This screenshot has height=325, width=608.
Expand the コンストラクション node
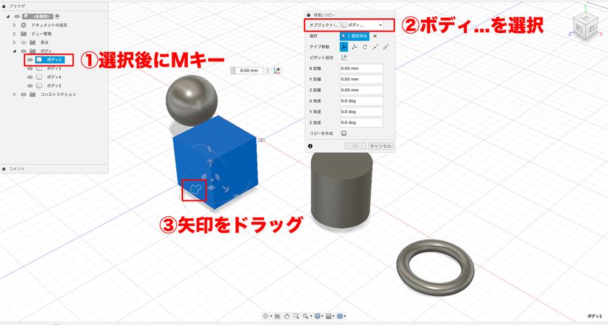pyautogui.click(x=14, y=94)
